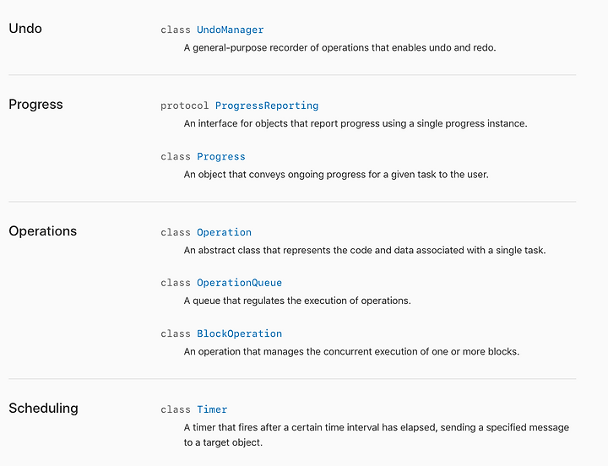Click the class keyword before Timer
This screenshot has height=466, width=608.
[176, 409]
